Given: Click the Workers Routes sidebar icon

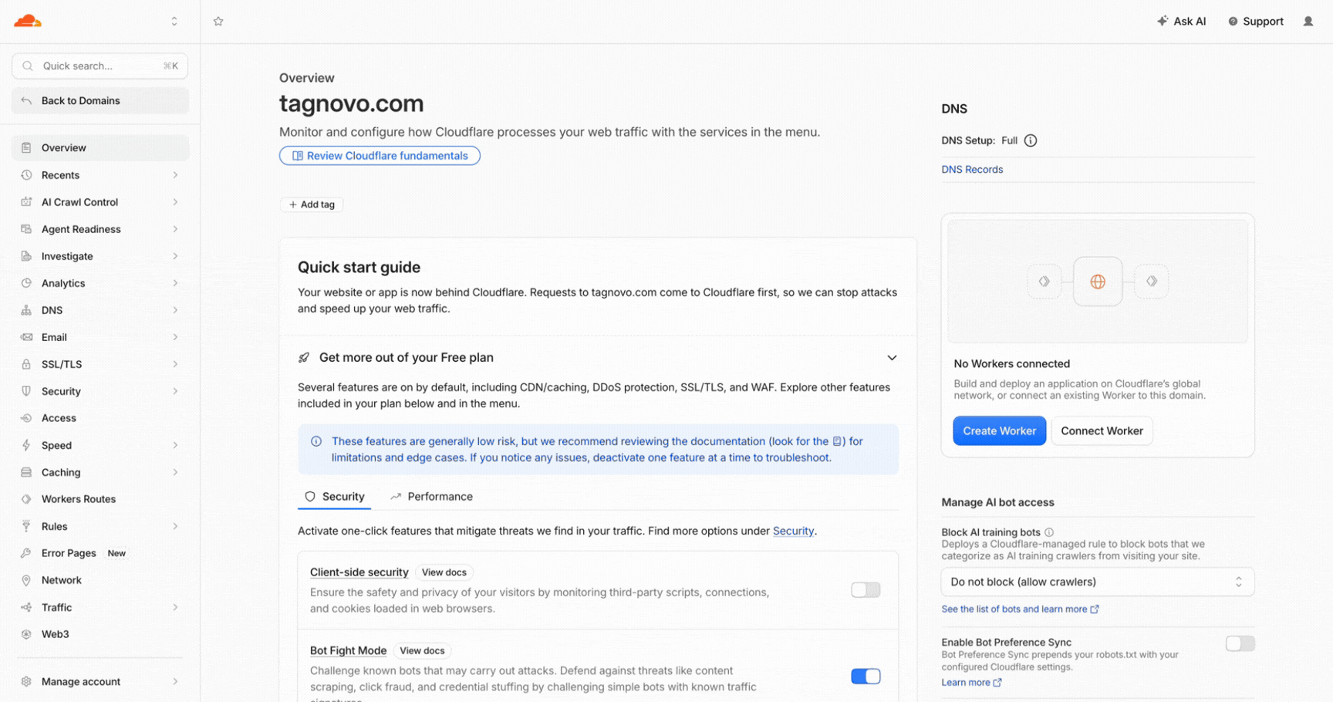Looking at the screenshot, I should point(26,499).
